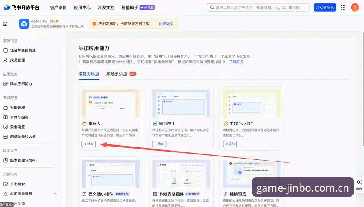The height and width of the screenshot is (207, 364).
Task: Click the 云文档小组件 document icon
Action: point(84,194)
